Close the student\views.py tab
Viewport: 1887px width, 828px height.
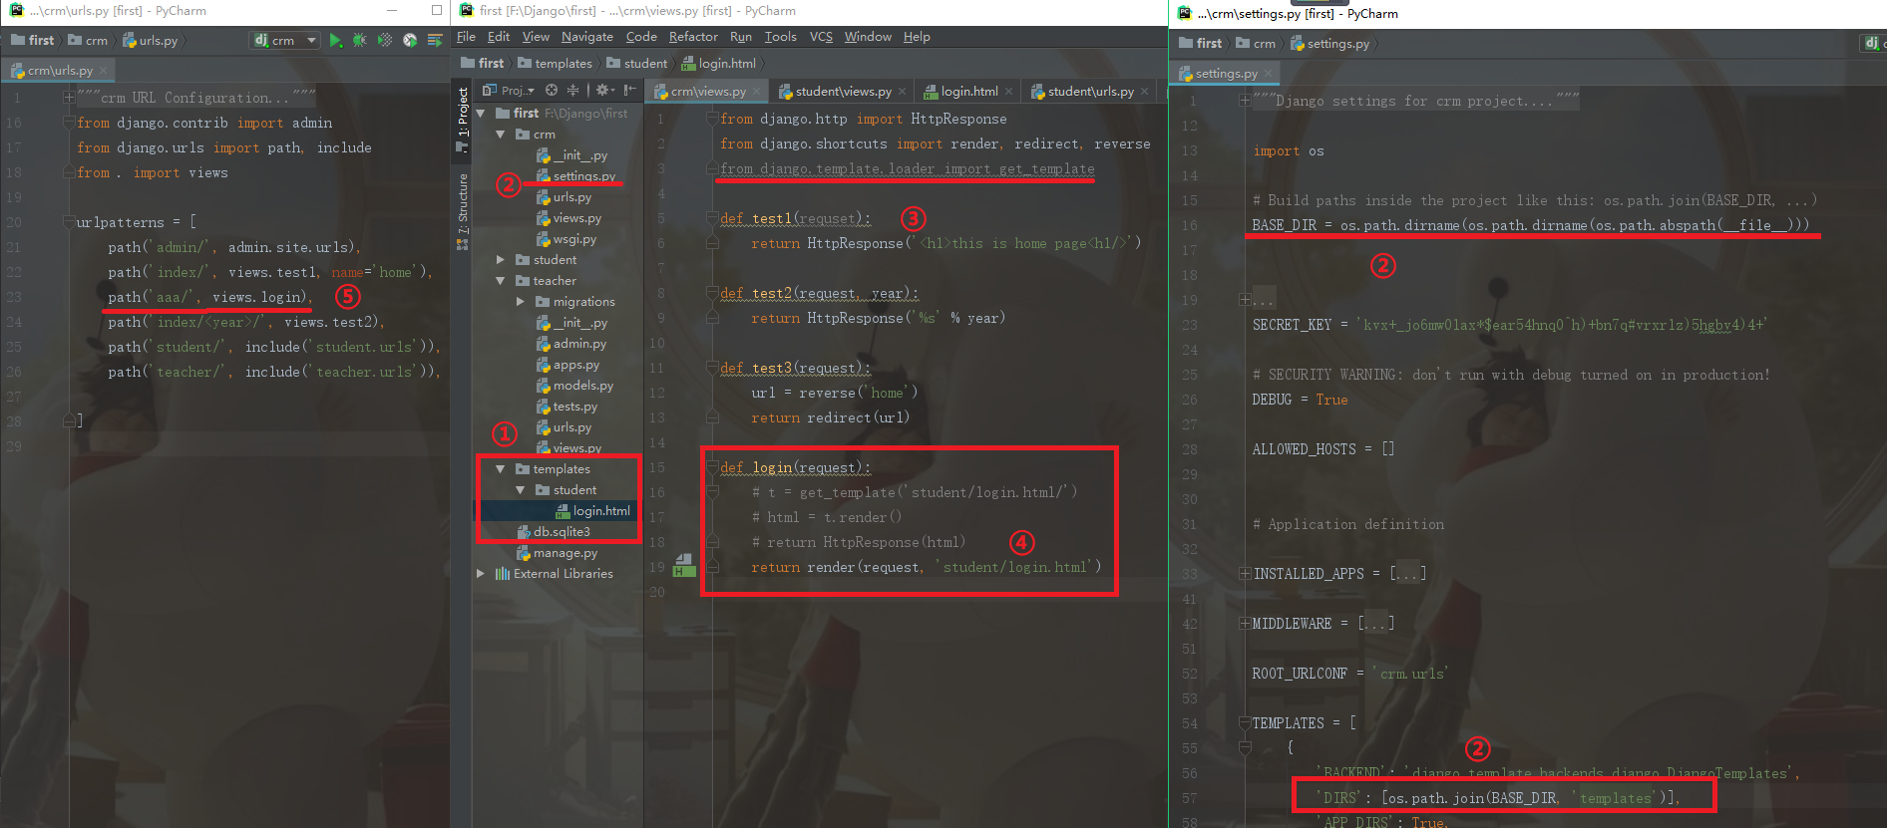(903, 92)
